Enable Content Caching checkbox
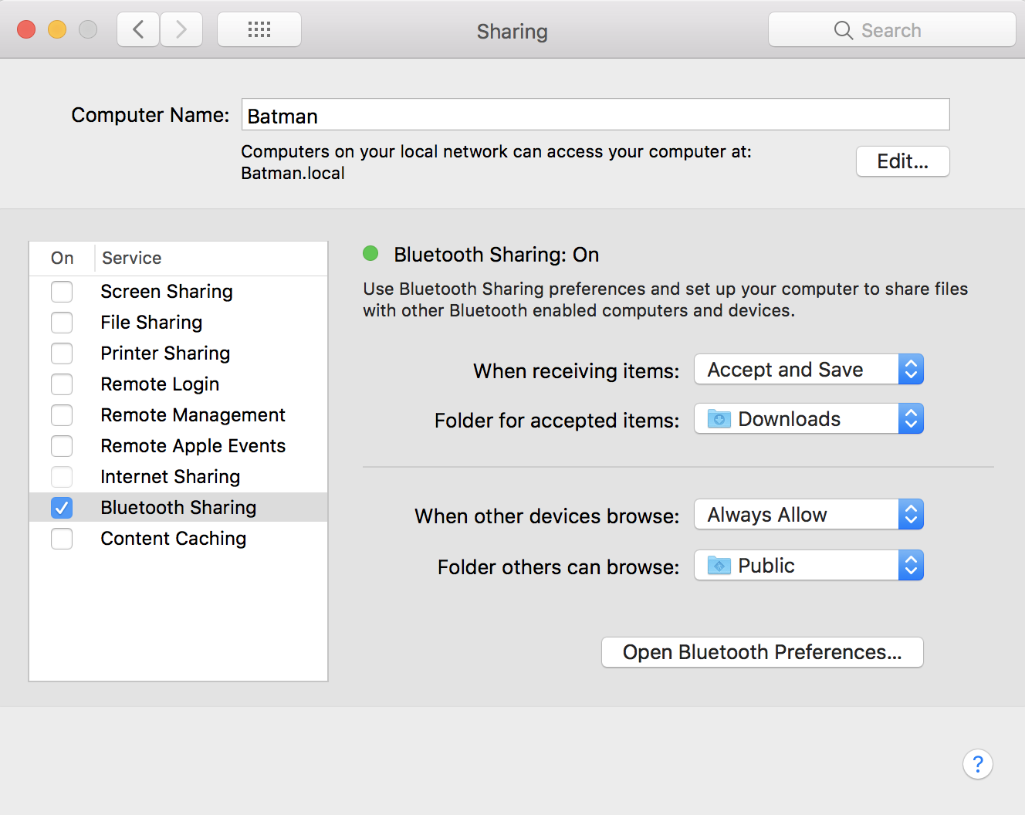This screenshot has height=815, width=1025. pyautogui.click(x=62, y=539)
